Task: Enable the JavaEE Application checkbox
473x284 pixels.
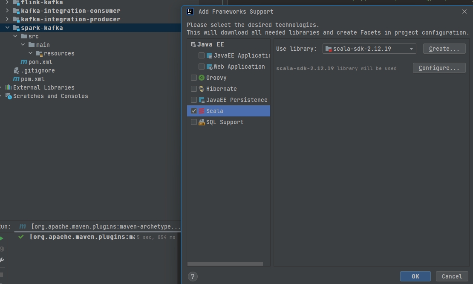Action: click(x=202, y=56)
